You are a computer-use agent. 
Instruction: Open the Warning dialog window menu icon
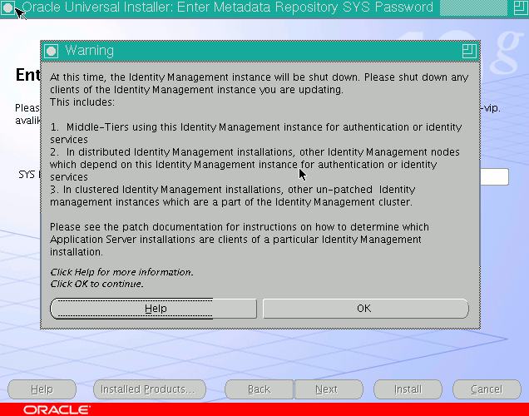pos(52,52)
